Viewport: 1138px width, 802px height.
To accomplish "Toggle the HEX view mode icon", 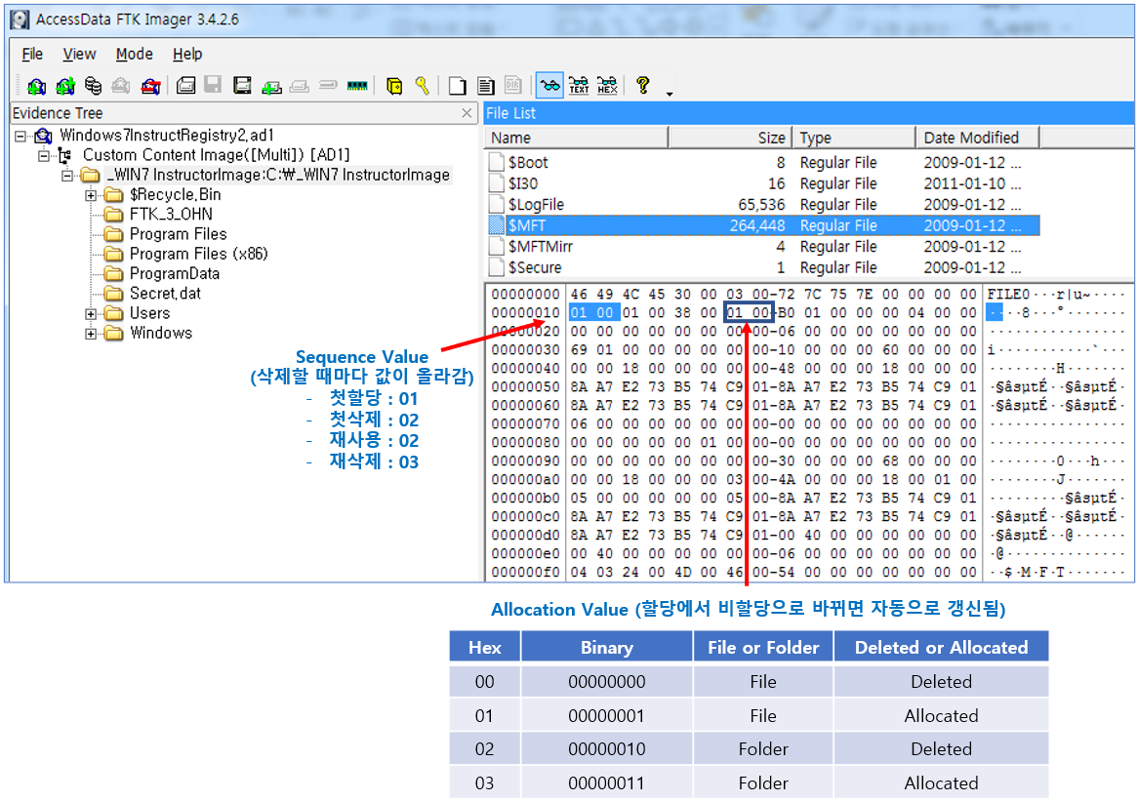I will pyautogui.click(x=607, y=86).
